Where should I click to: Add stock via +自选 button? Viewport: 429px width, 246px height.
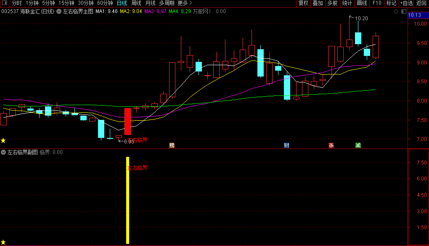coord(406,3)
